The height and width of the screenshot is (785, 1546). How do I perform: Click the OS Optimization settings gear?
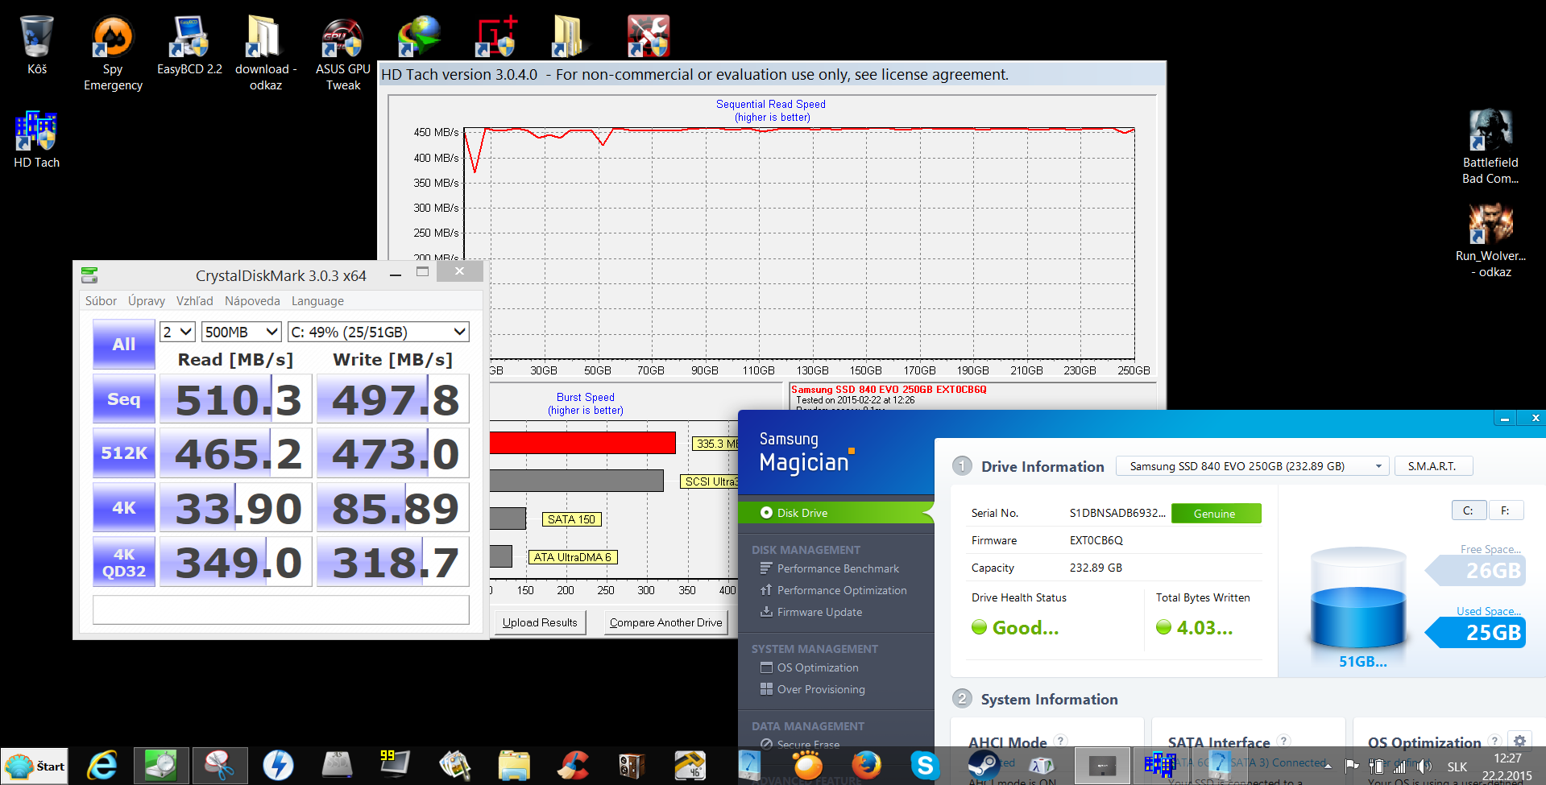pos(1519,742)
